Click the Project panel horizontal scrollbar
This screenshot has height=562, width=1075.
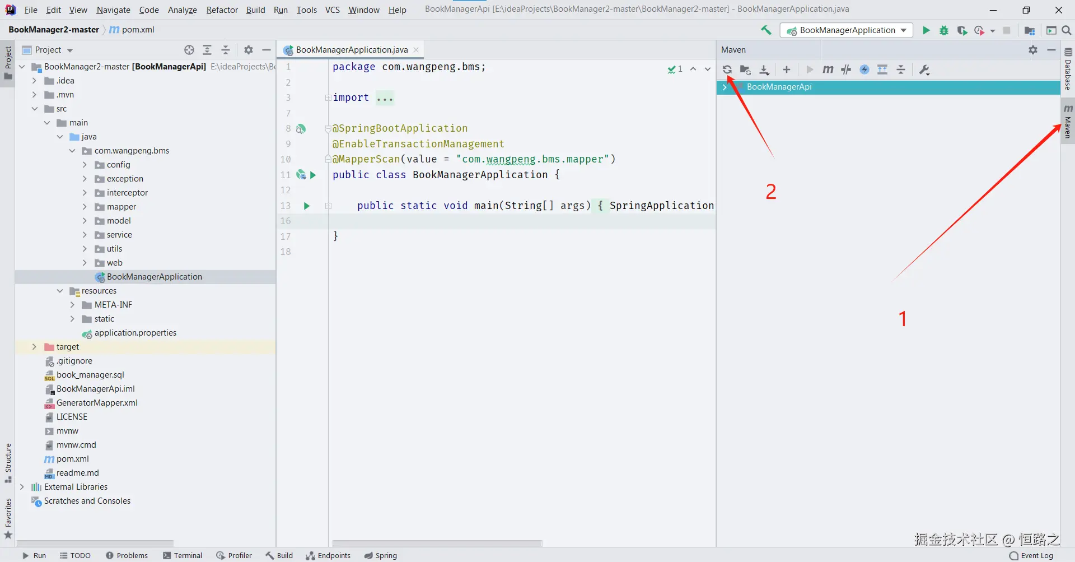click(95, 543)
